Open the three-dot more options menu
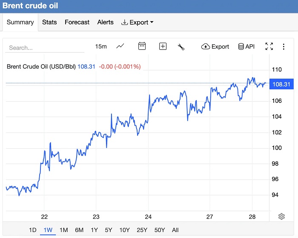 point(284,47)
